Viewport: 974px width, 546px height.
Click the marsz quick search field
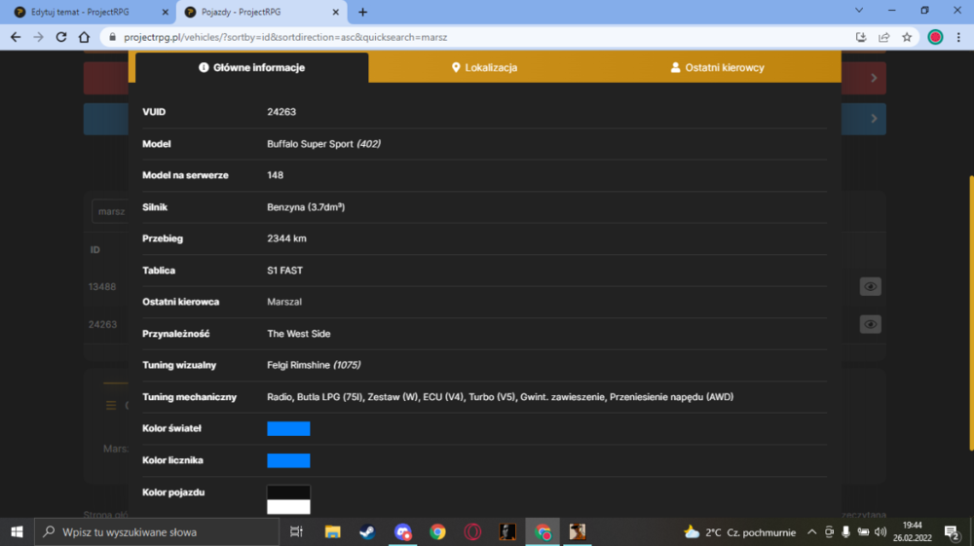(x=110, y=211)
